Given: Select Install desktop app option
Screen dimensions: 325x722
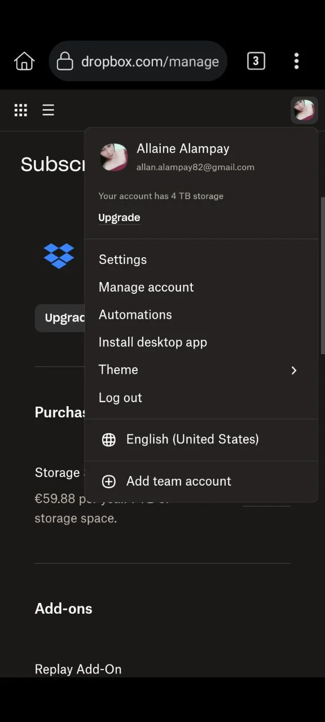Looking at the screenshot, I should pos(153,342).
